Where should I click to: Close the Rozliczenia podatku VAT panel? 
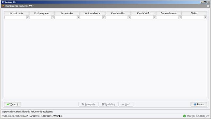[208, 6]
